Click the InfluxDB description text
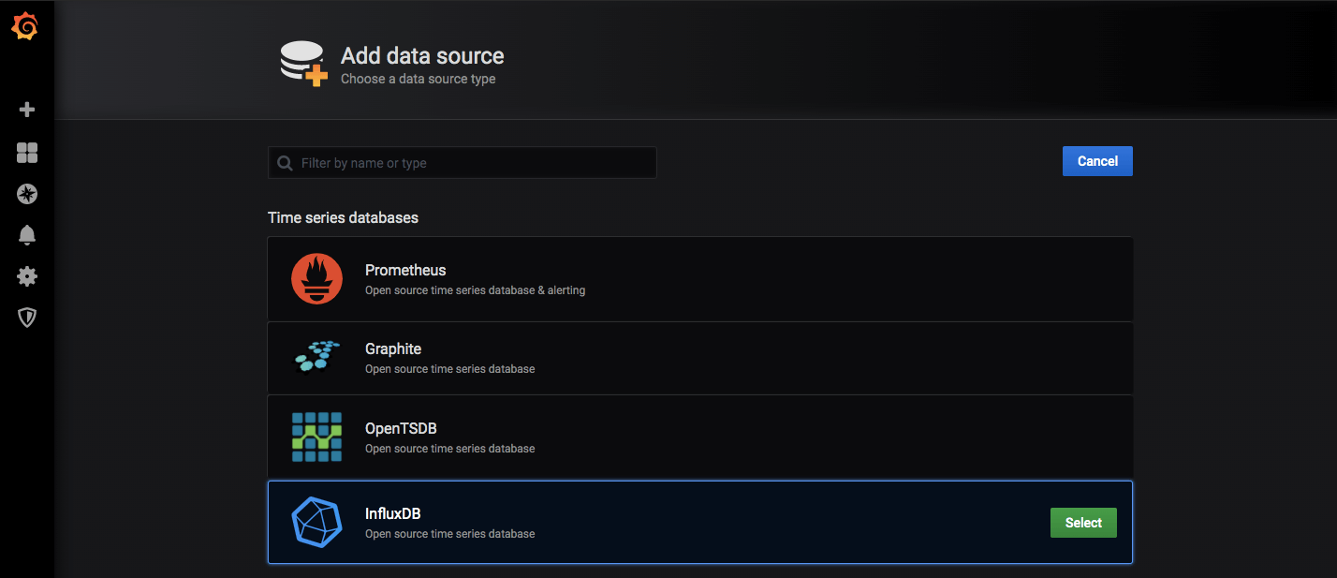Image resolution: width=1337 pixels, height=578 pixels. click(449, 534)
